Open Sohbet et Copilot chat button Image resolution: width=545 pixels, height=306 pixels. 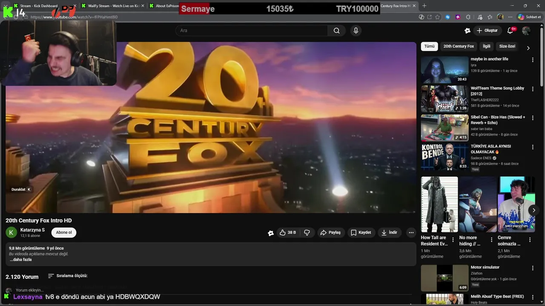pyautogui.click(x=529, y=17)
